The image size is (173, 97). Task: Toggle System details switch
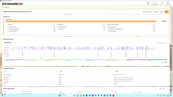[167, 89]
